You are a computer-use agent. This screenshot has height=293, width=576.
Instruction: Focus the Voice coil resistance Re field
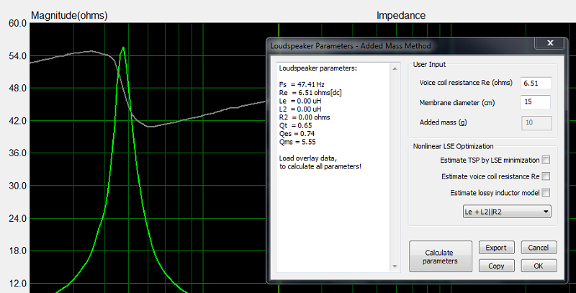536,83
